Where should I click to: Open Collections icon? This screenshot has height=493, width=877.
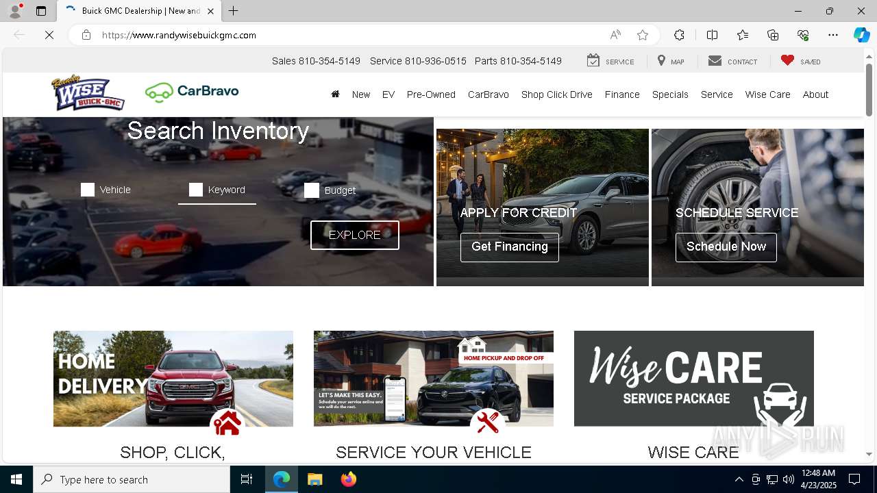(x=773, y=35)
